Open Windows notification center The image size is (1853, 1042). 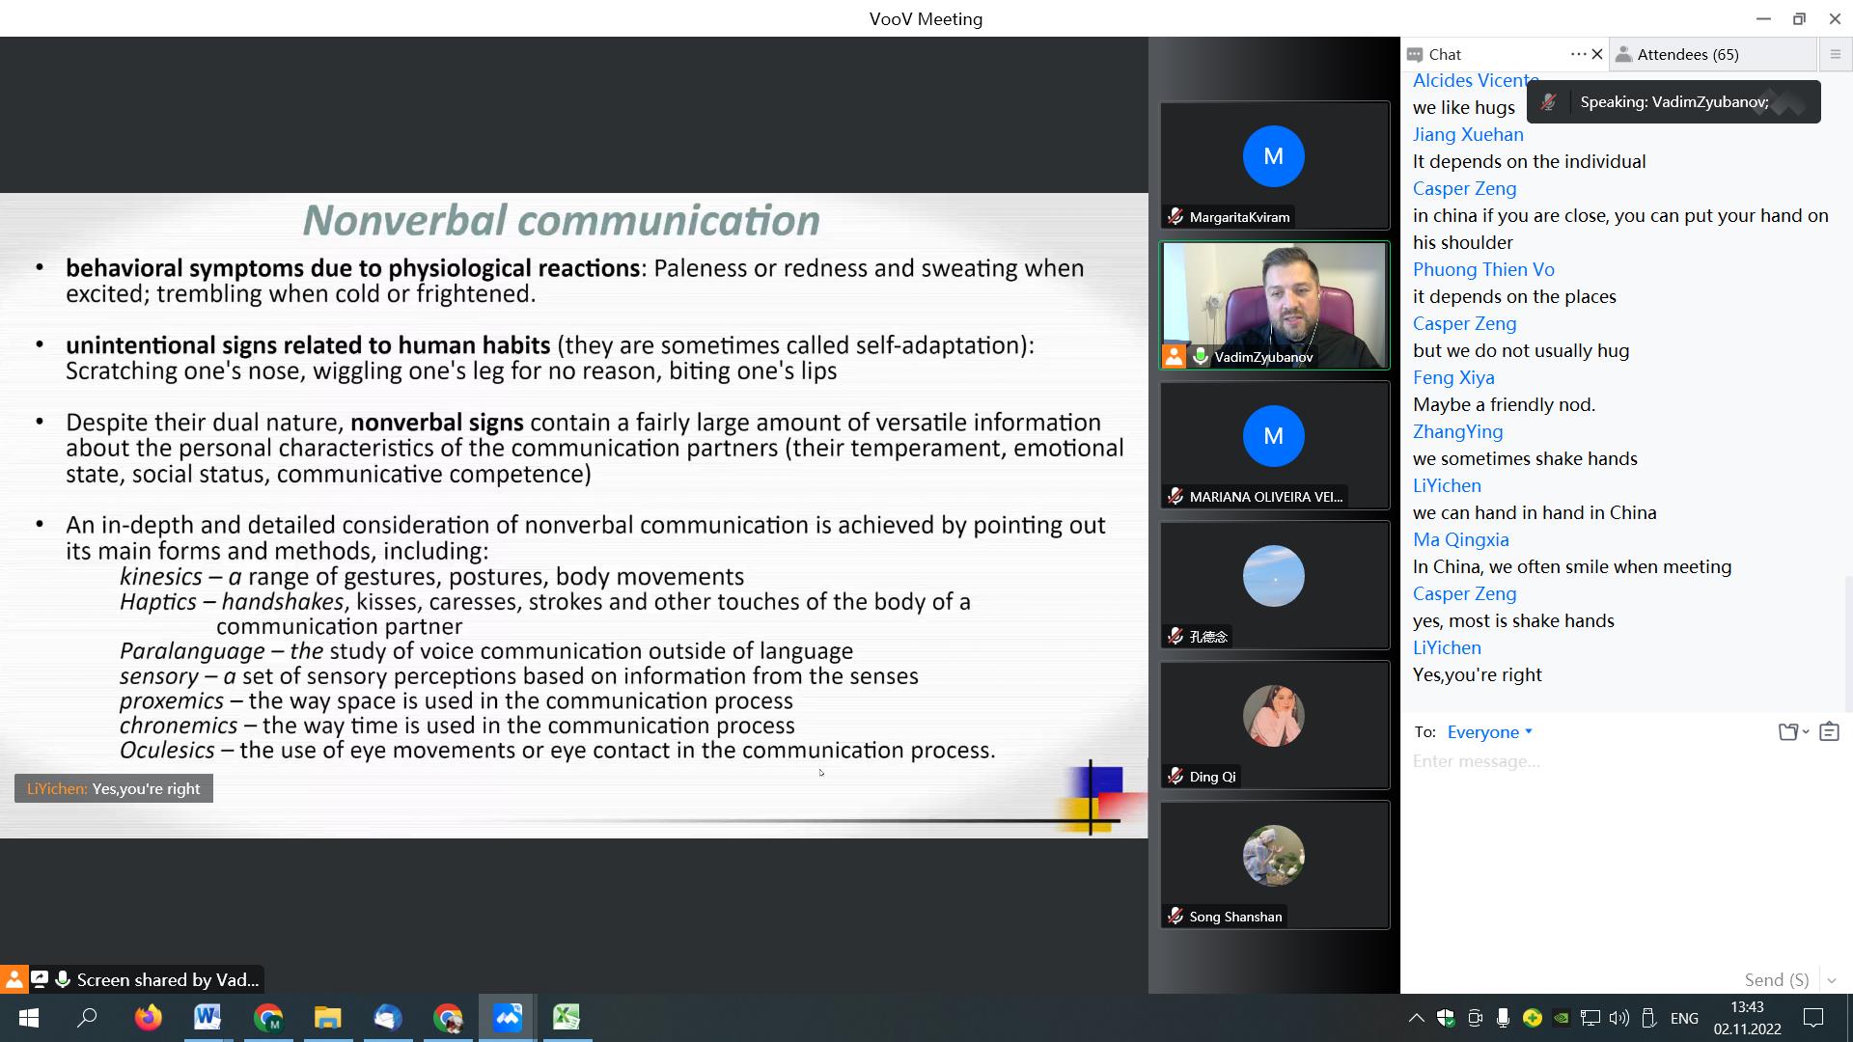click(x=1813, y=1018)
